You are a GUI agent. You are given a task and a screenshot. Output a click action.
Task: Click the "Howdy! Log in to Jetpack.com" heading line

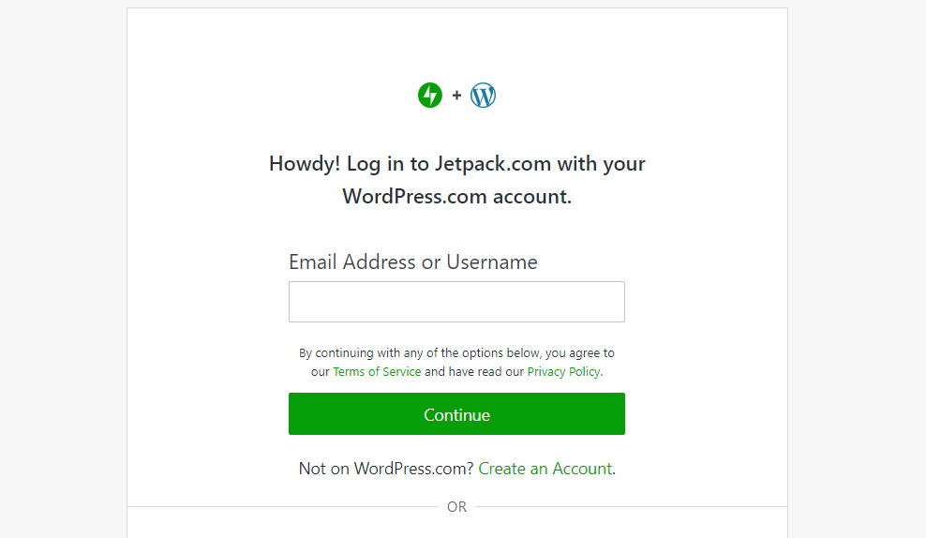click(456, 164)
